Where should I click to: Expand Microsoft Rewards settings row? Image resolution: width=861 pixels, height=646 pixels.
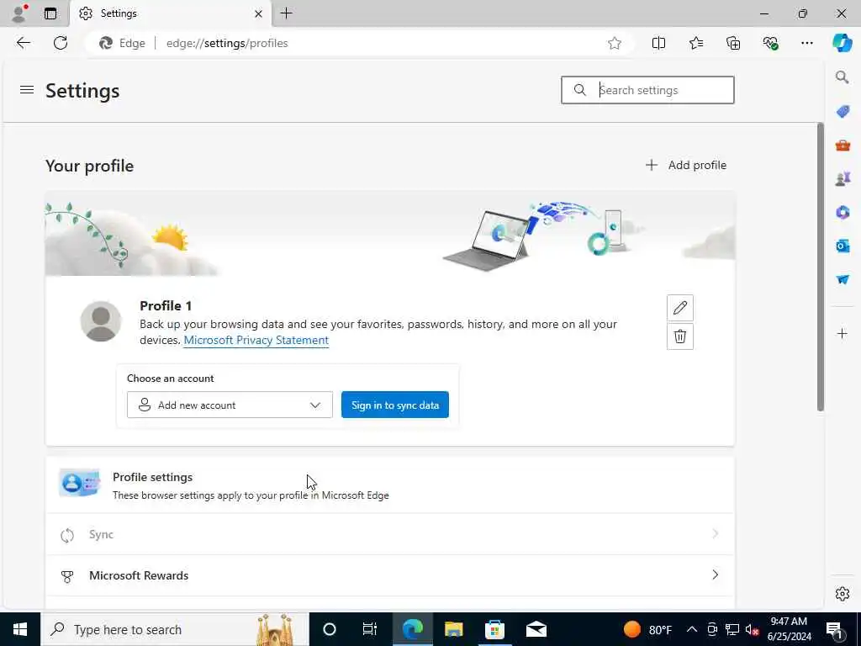pos(390,575)
